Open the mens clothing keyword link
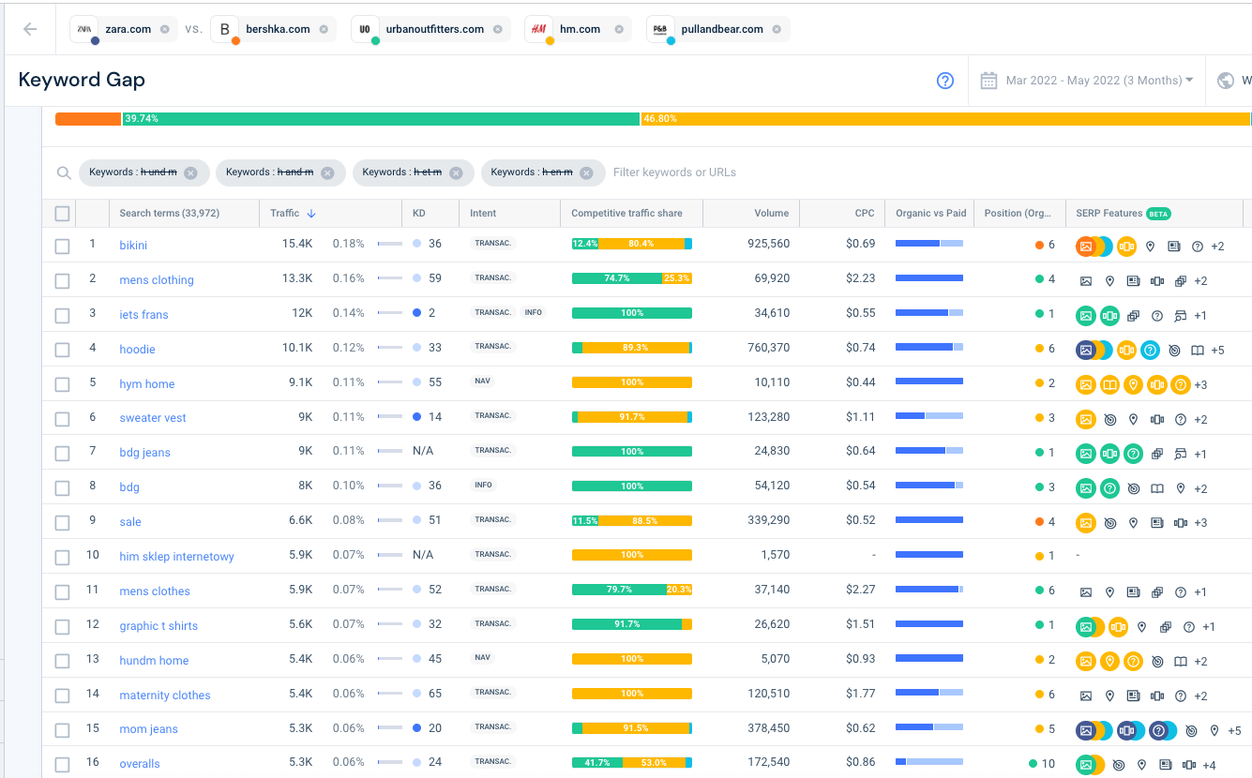Screen dimensions: 1252x778 tap(157, 280)
